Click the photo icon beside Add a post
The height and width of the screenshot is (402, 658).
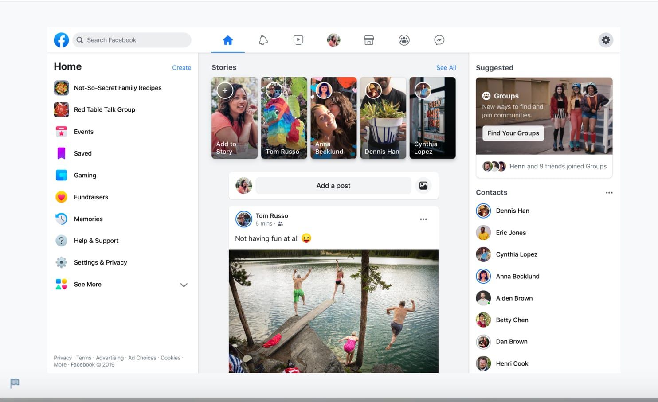coord(423,186)
